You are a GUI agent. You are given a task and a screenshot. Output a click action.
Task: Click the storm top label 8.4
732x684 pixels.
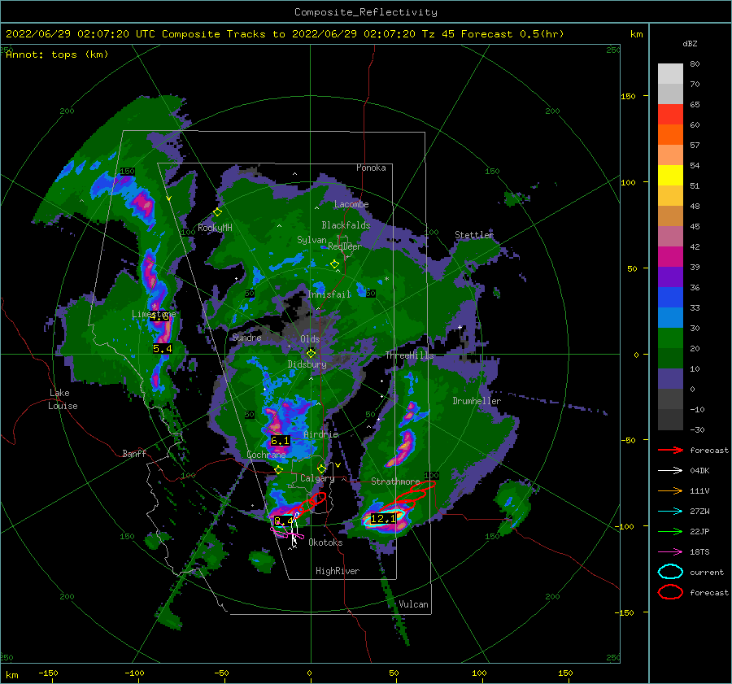click(x=283, y=521)
